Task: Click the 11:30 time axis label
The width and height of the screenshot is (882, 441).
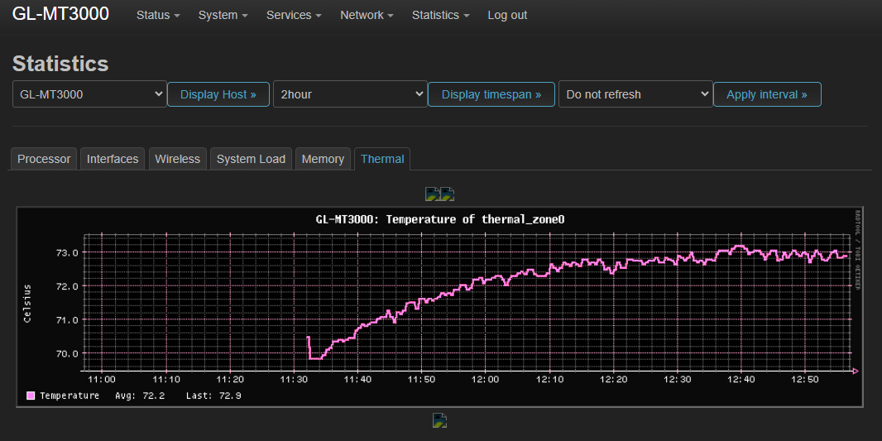Action: [x=294, y=380]
